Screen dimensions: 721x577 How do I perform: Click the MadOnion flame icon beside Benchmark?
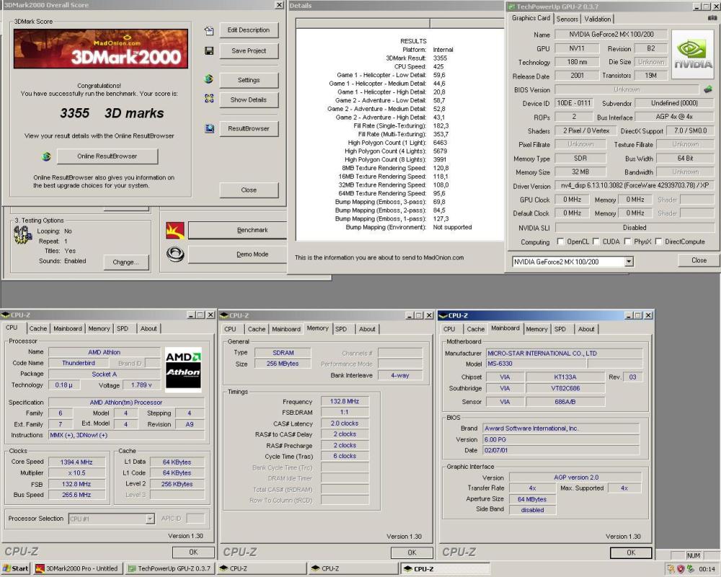pyautogui.click(x=174, y=231)
